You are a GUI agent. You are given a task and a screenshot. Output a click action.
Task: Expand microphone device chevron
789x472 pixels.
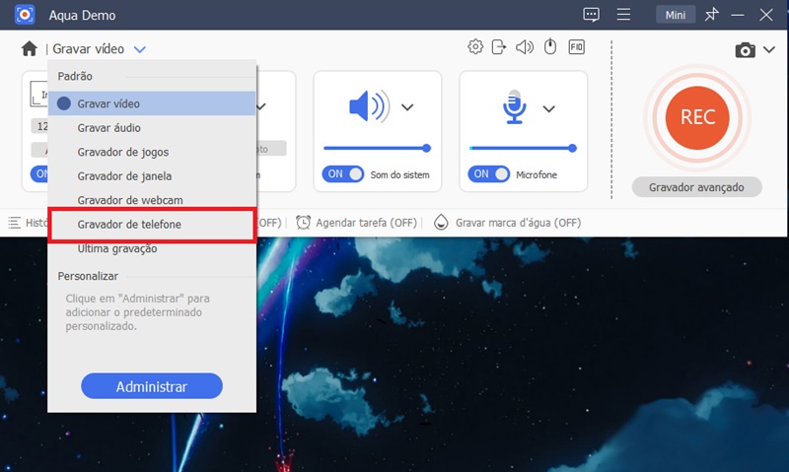pos(549,108)
